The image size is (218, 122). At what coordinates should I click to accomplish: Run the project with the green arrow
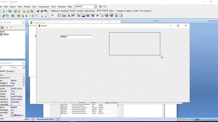tap(27, 16)
